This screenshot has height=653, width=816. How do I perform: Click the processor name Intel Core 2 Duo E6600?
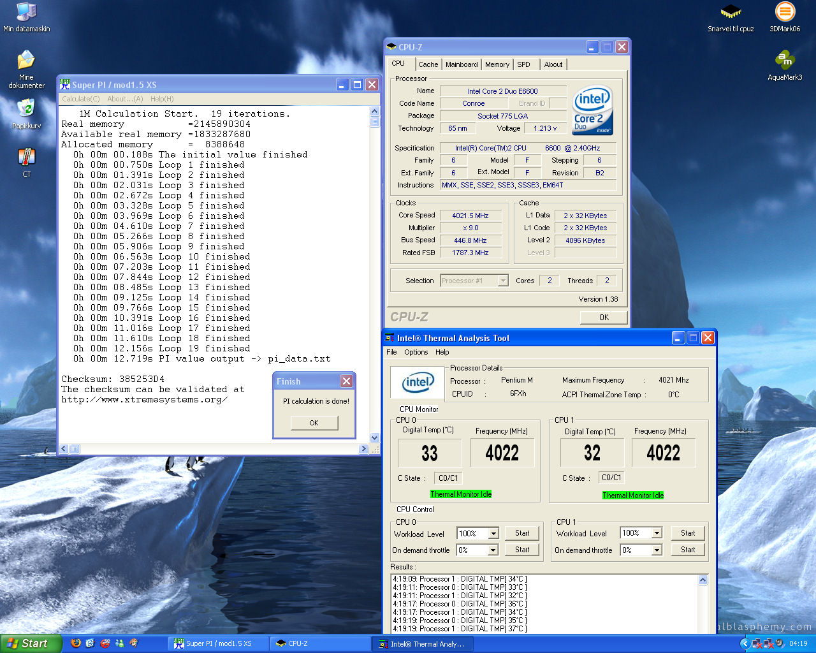click(503, 91)
